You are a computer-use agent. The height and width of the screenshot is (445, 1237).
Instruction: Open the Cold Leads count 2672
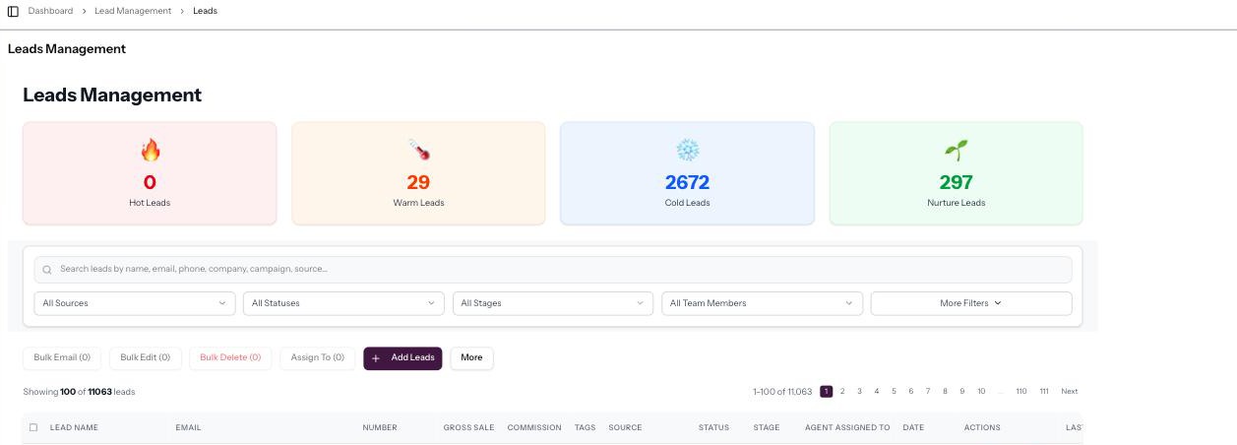(x=687, y=182)
